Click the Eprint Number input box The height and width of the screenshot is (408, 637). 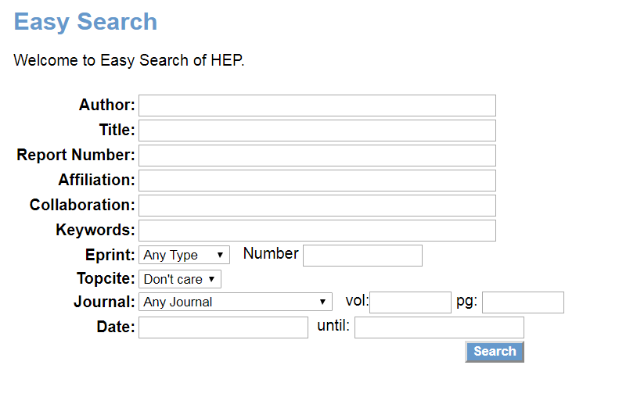pyautogui.click(x=362, y=256)
